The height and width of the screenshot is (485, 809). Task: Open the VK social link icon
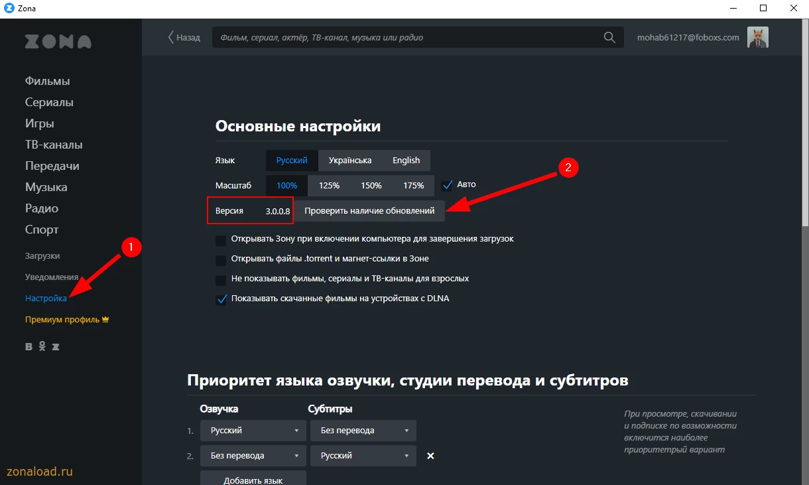pyautogui.click(x=29, y=346)
